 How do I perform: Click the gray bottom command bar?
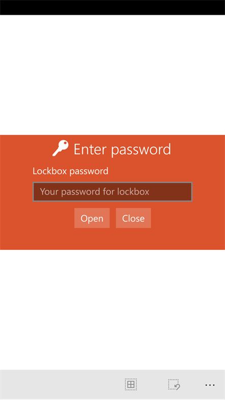click(61, 384)
